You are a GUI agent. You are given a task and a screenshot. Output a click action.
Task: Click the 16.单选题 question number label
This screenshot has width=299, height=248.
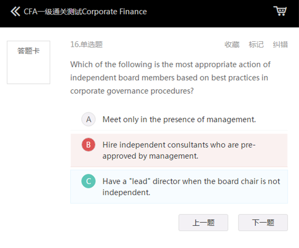pos(86,44)
